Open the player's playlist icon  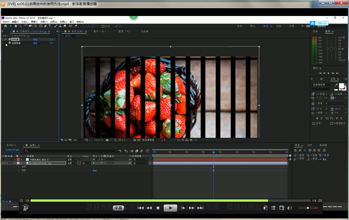click(273, 208)
